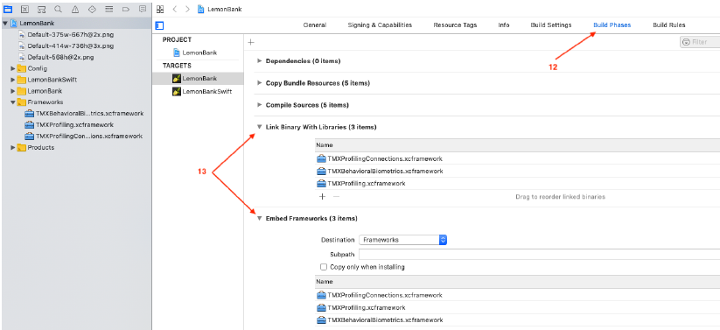
Task: Go forward with the right chevron
Action: [x=187, y=10]
